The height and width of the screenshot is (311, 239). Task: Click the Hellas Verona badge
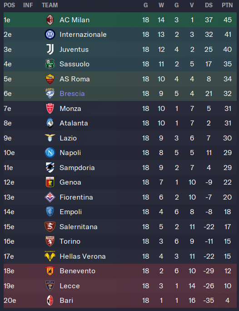(x=50, y=256)
